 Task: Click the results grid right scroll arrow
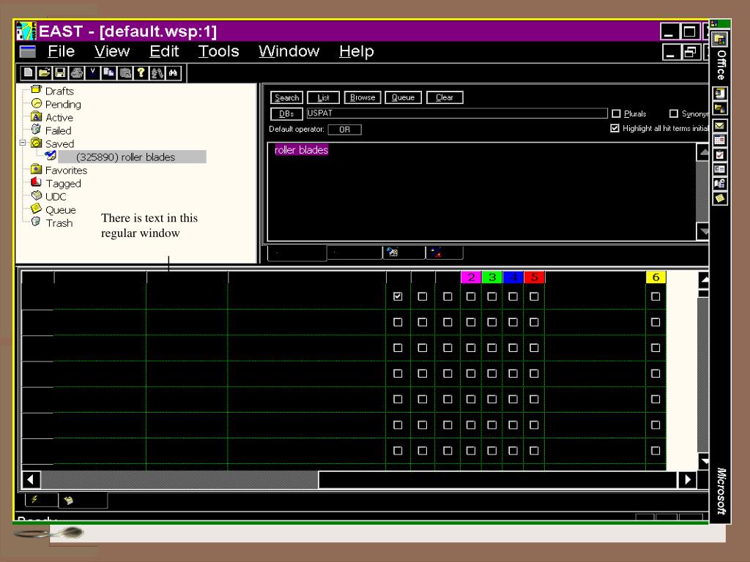(x=687, y=479)
